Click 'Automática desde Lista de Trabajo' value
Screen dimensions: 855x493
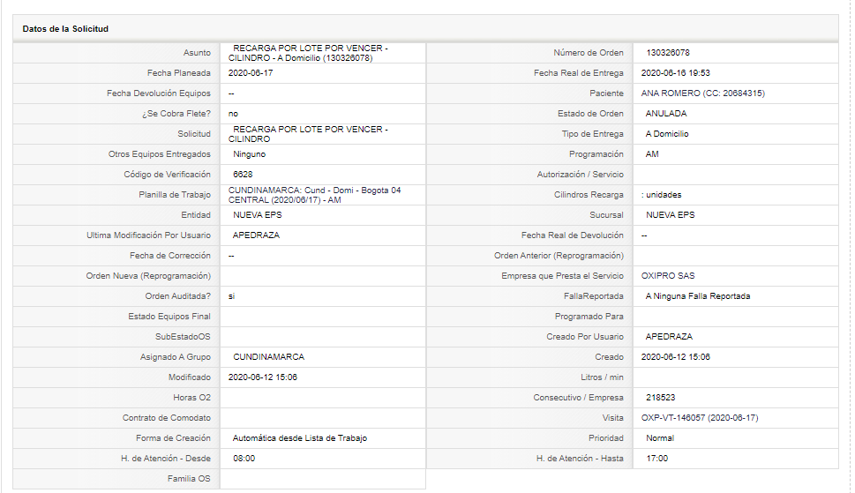[x=300, y=438]
